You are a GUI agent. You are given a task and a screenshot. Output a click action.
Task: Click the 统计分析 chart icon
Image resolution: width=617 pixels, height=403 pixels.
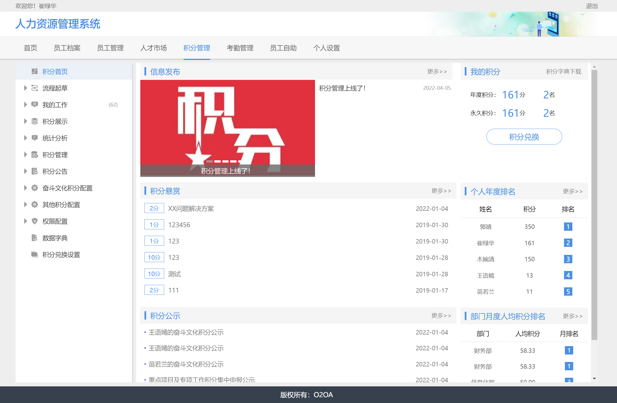coord(35,138)
